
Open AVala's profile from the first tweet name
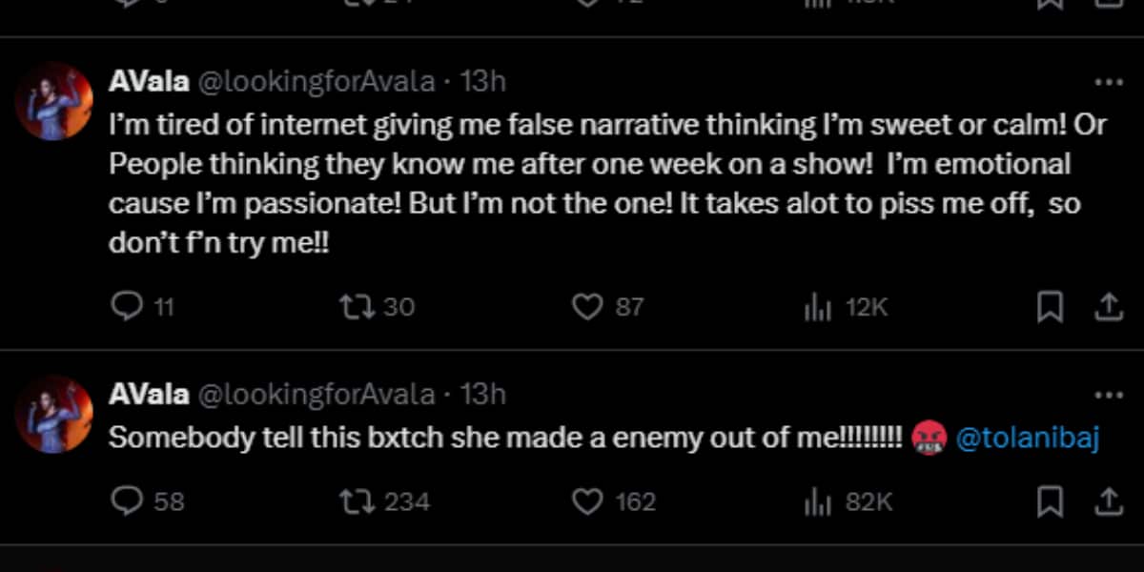148,82
